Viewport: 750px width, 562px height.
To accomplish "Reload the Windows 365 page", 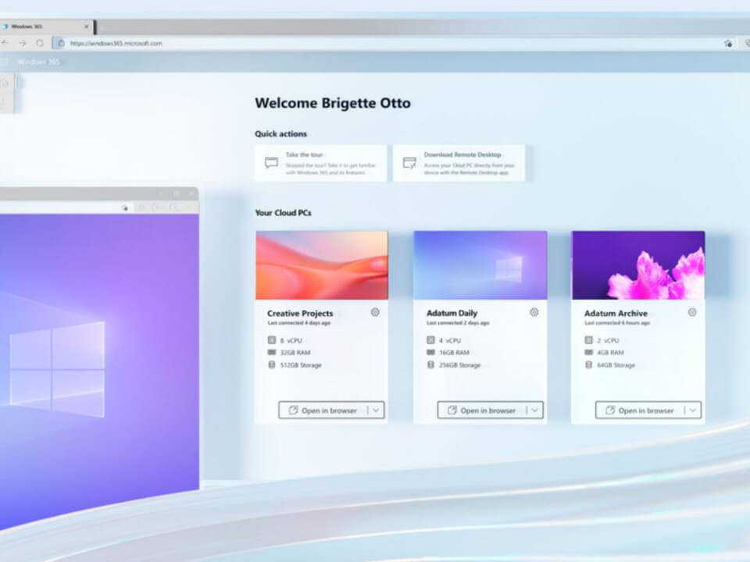I will point(40,43).
